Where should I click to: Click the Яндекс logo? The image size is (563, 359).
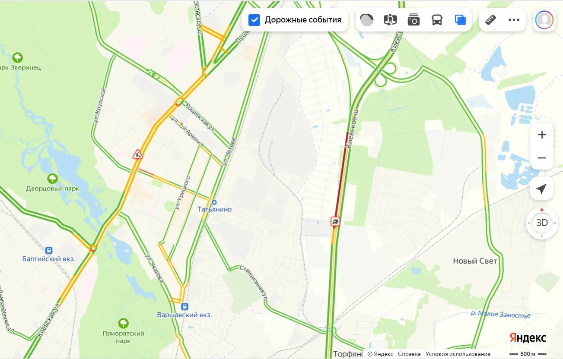click(528, 338)
